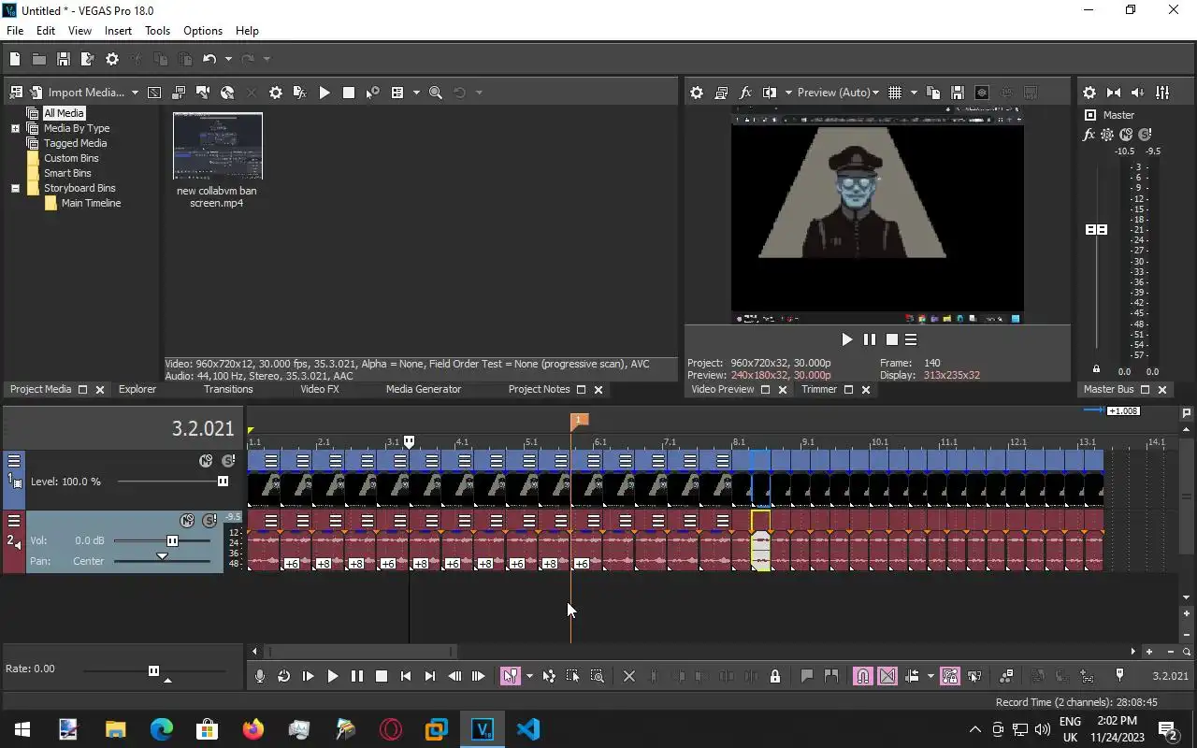Open the Import Media dropdown arrow
Image resolution: width=1197 pixels, height=748 pixels.
135,93
